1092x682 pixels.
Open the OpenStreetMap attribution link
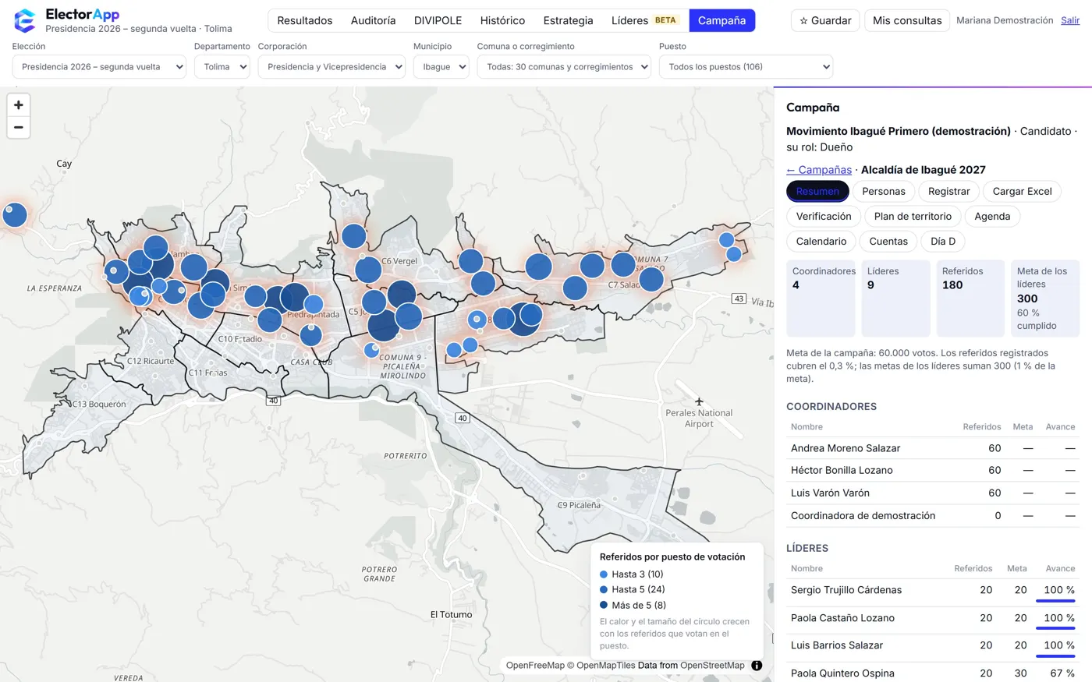click(x=712, y=666)
